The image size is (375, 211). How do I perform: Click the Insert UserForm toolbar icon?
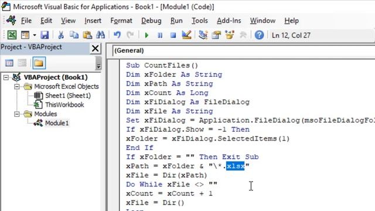coord(25,35)
